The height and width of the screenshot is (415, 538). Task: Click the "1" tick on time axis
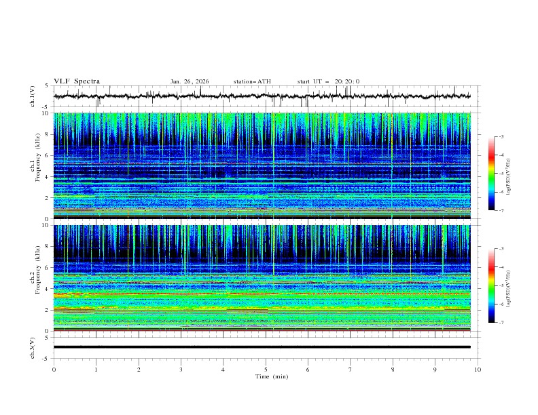coord(96,370)
